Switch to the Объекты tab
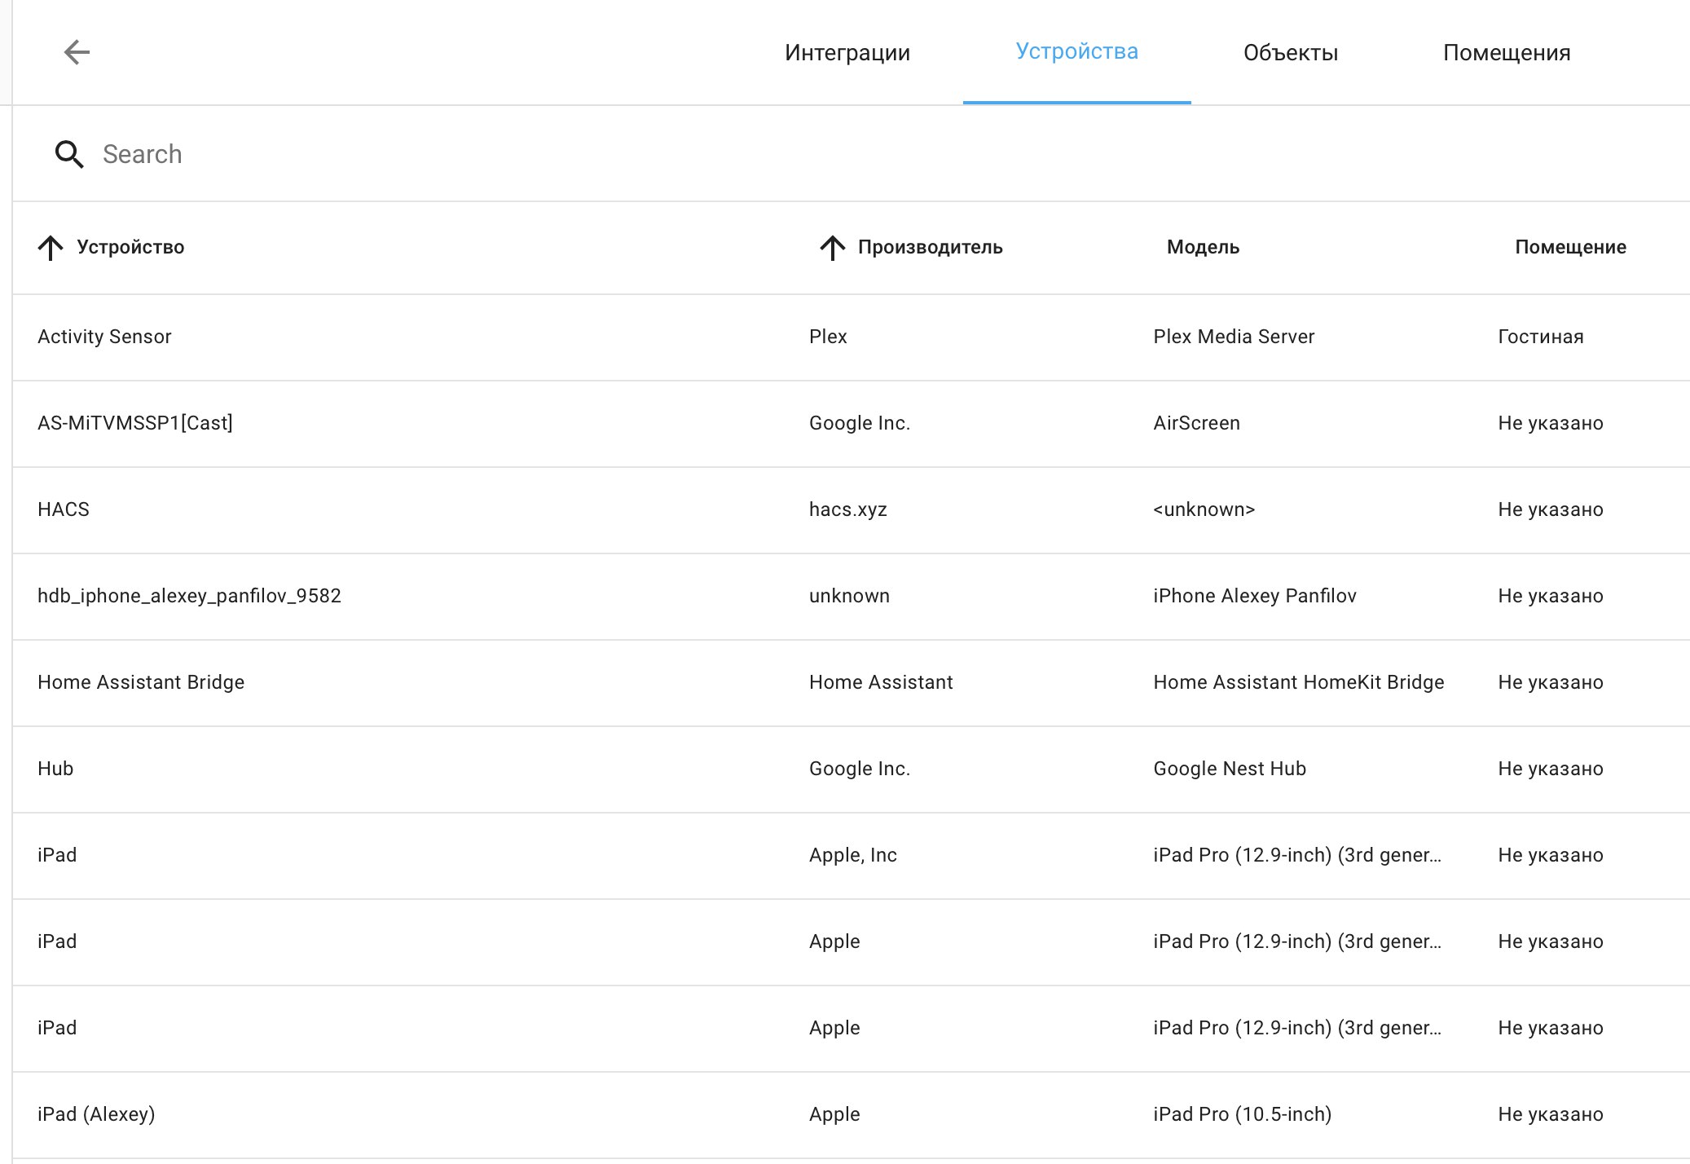The height and width of the screenshot is (1164, 1690). click(1291, 53)
